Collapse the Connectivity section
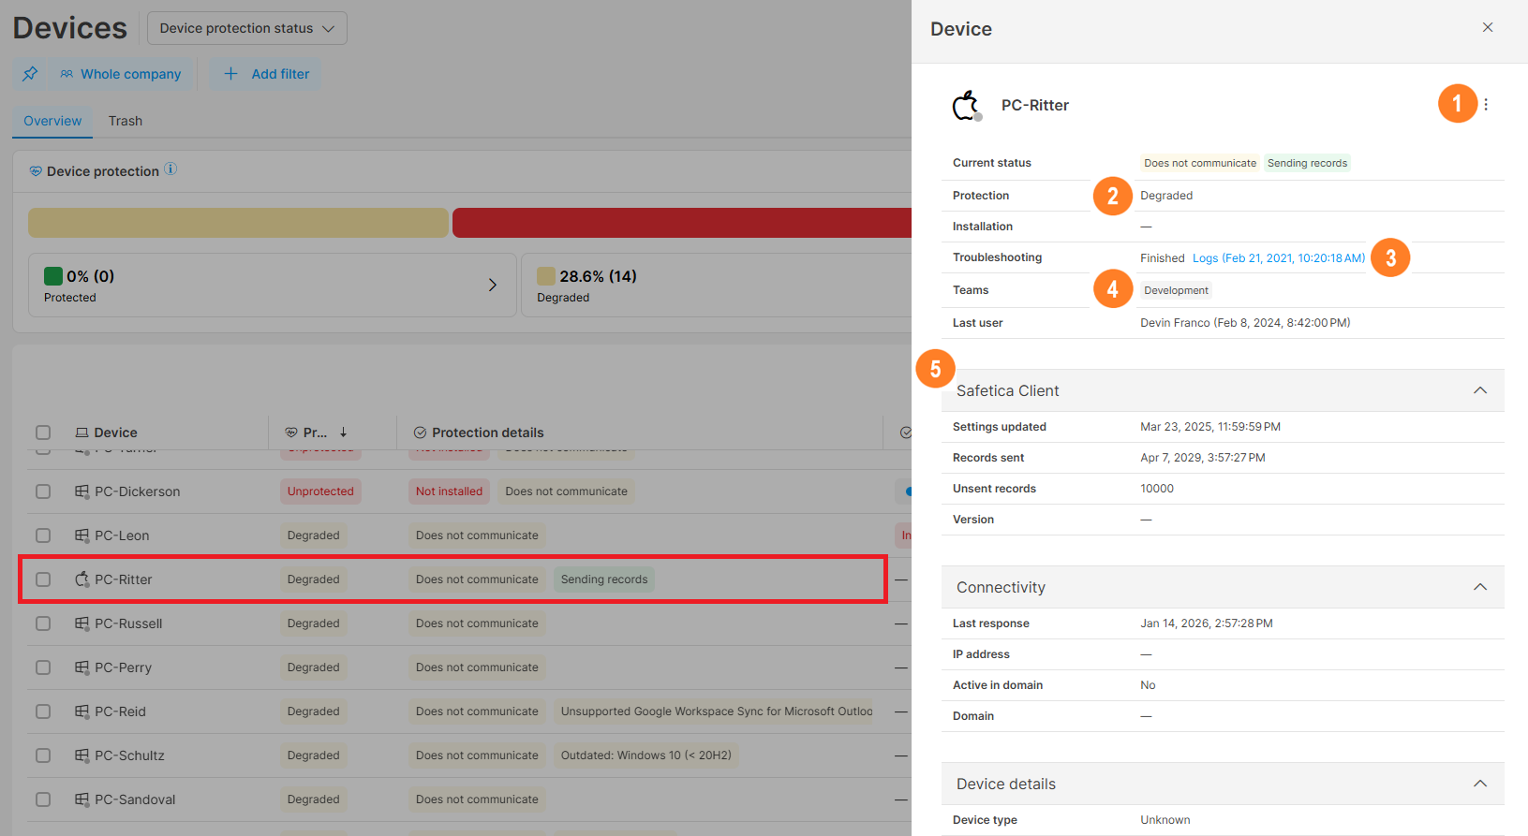 coord(1480,587)
